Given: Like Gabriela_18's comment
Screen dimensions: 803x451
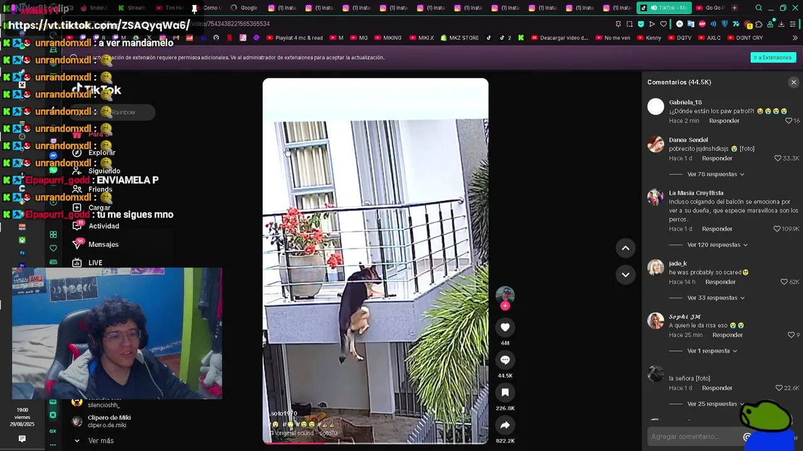Looking at the screenshot, I should point(789,121).
